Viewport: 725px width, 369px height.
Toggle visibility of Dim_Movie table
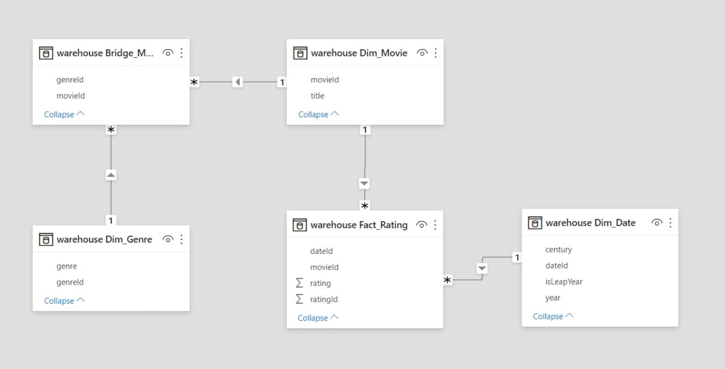coord(422,53)
